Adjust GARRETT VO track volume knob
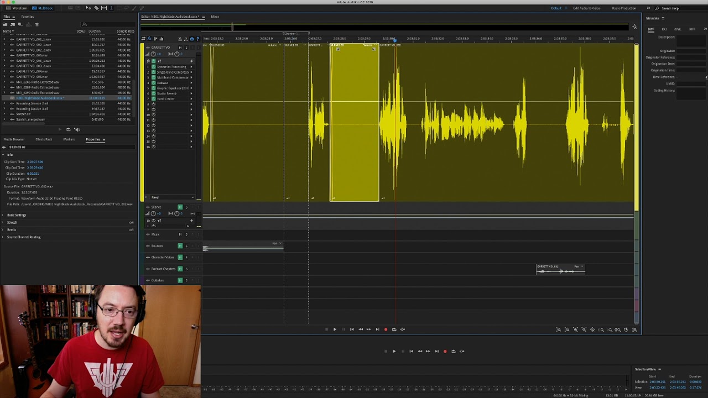This screenshot has width=708, height=398. click(153, 54)
